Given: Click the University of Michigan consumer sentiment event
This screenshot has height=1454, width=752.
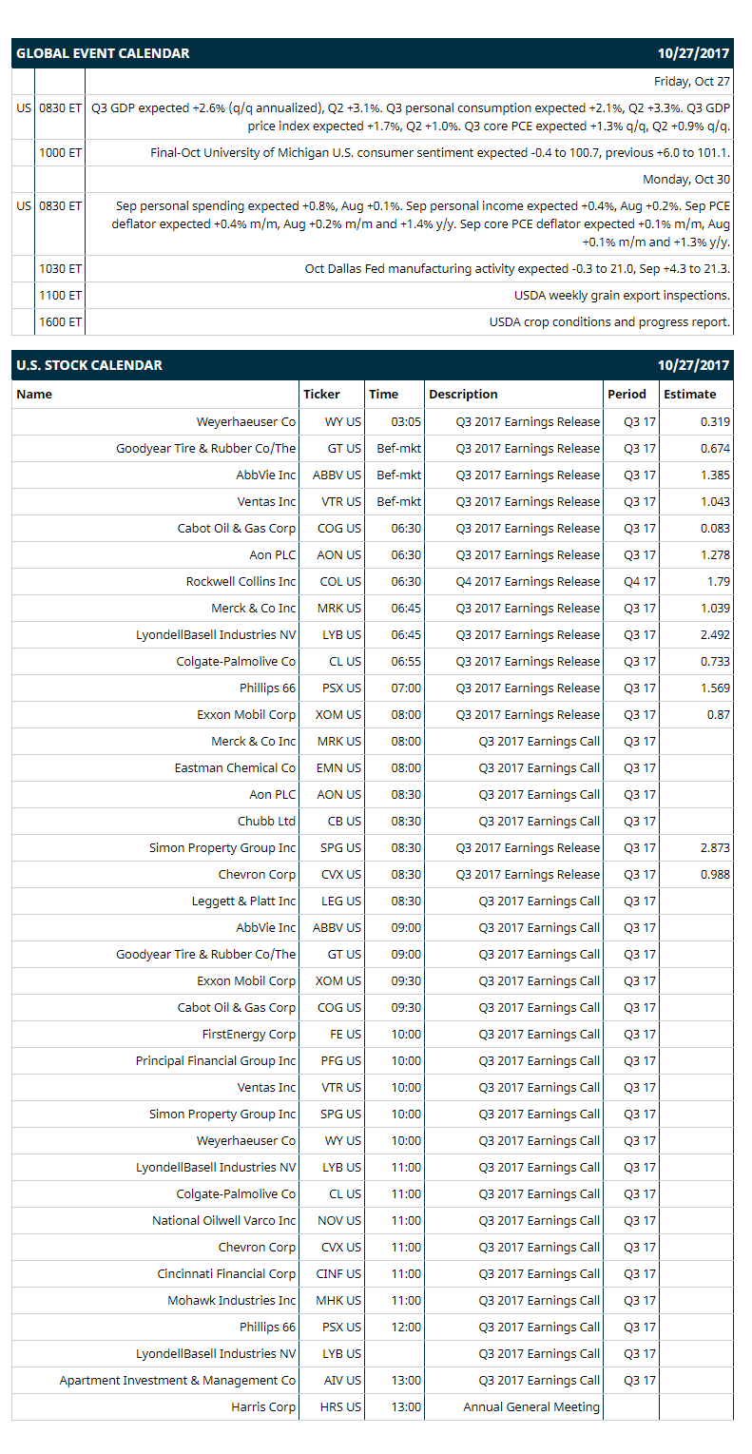Looking at the screenshot, I should [x=440, y=152].
